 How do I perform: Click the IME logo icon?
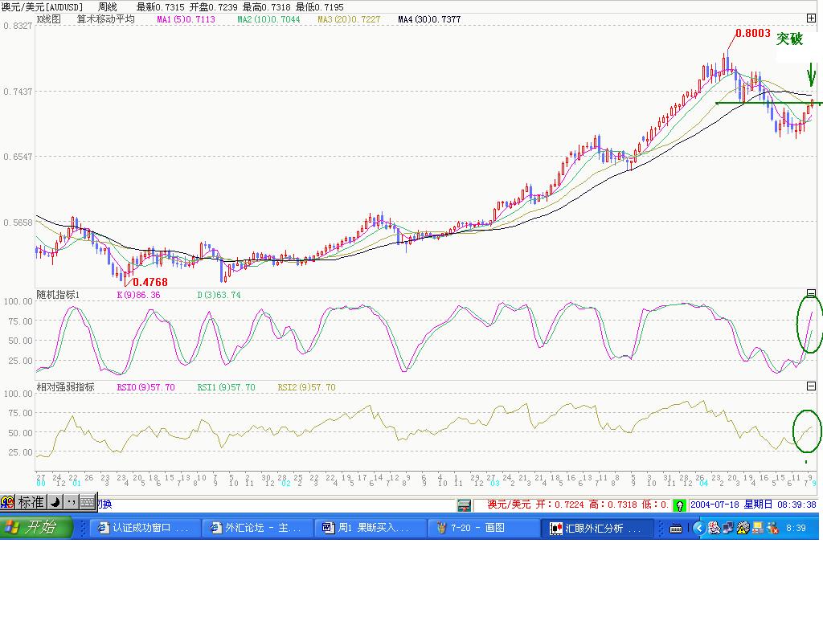(7, 502)
